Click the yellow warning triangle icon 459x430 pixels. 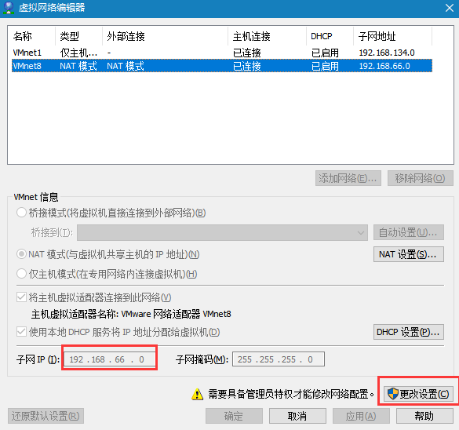coord(197,394)
